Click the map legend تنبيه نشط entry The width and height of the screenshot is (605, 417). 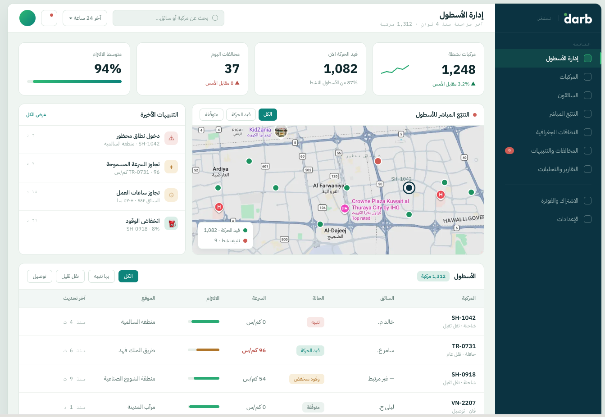[231, 240]
